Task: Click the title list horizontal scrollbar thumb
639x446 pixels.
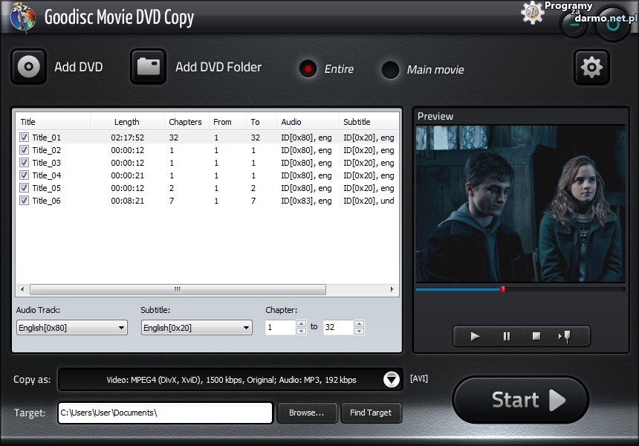Action: click(x=178, y=289)
